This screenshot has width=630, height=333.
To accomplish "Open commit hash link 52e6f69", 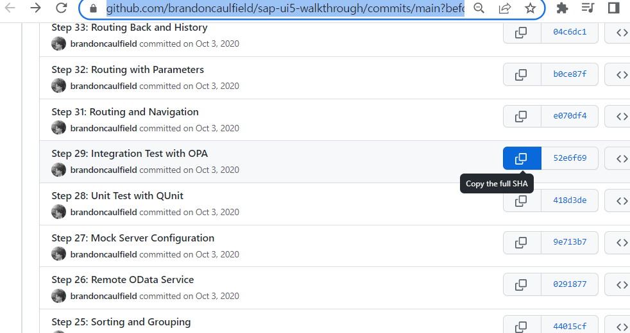I will pos(570,158).
